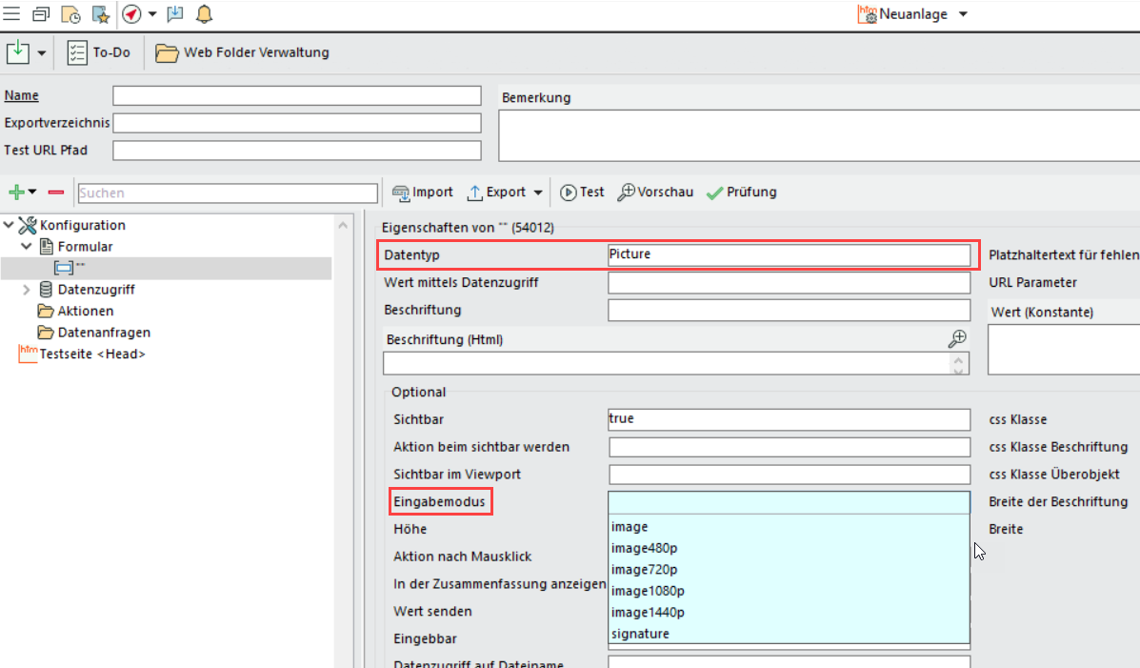Open the recent items clock icon
The width and height of the screenshot is (1140, 668).
70,14
